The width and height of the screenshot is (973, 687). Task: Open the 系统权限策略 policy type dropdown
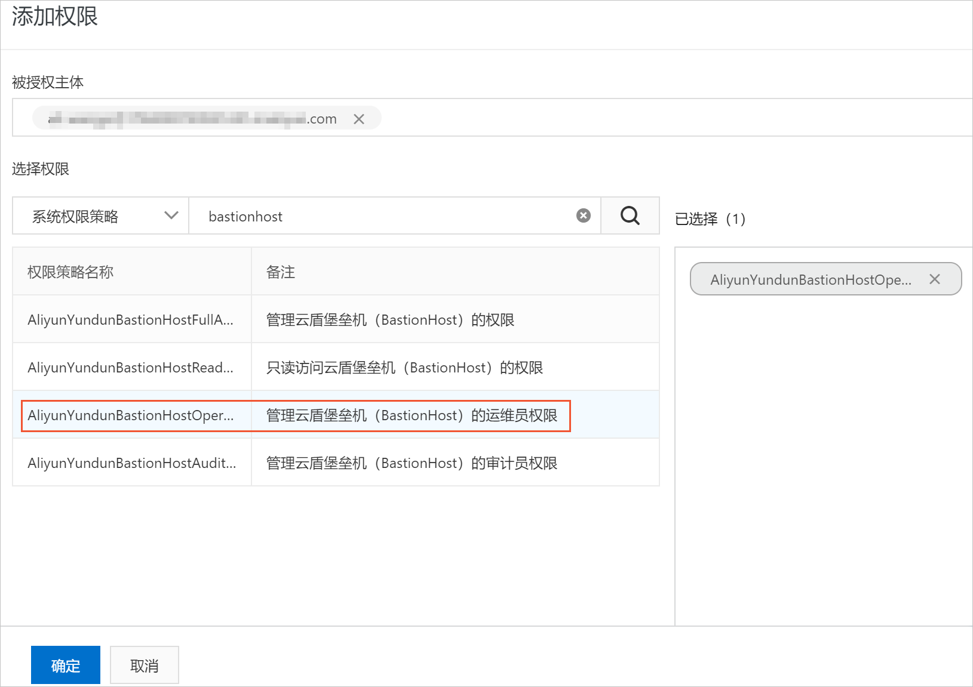[100, 215]
